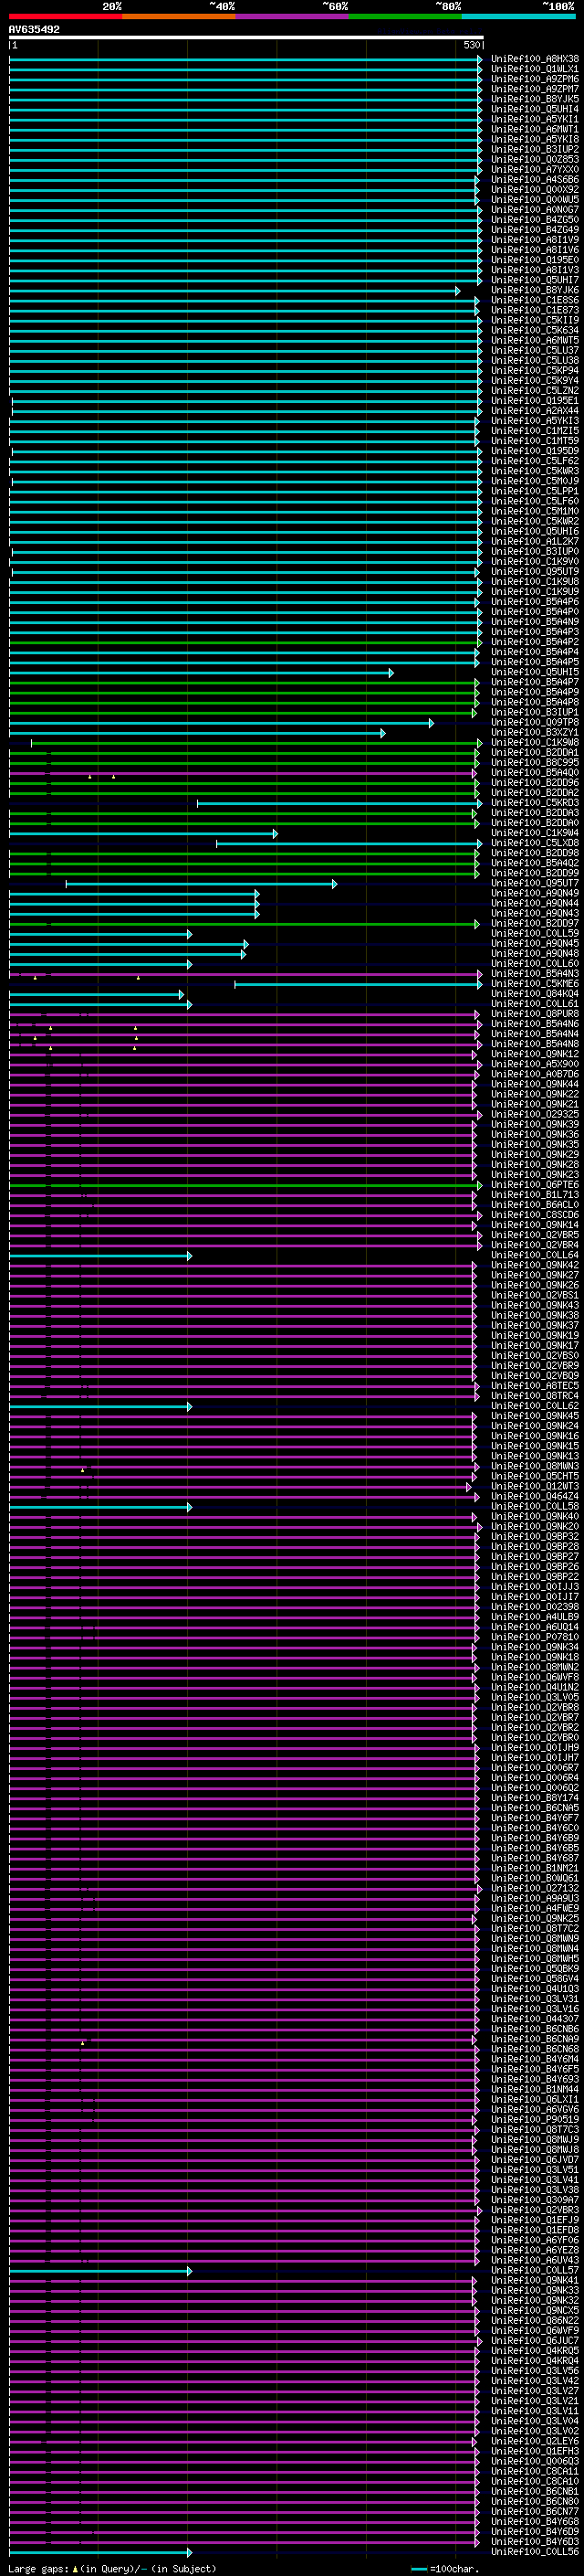The image size is (584, 2576).
Task: Click the label UniRef100_C5LF62
Action: (534, 461)
